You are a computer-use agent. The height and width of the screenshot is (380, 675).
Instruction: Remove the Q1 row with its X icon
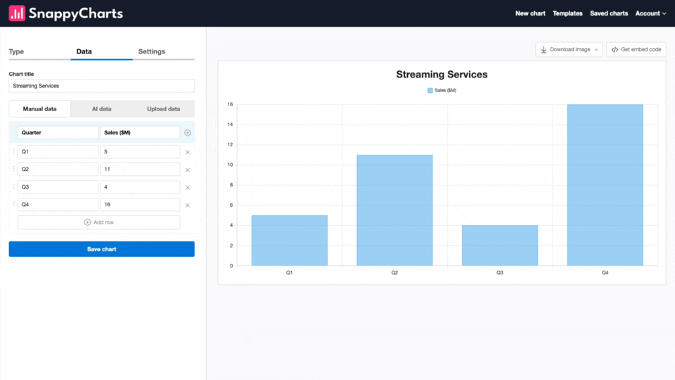[x=187, y=152]
